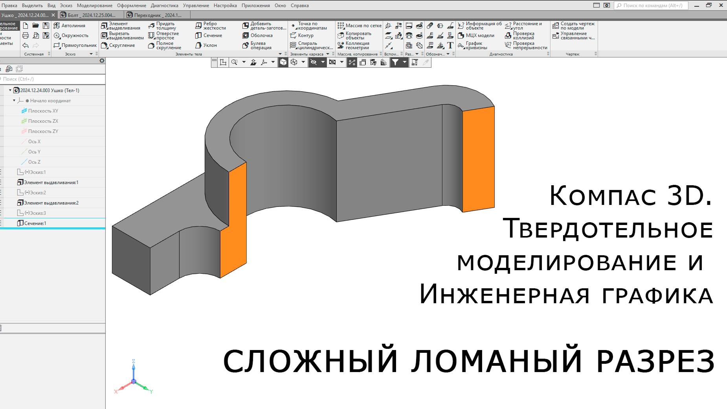Collapse the Начало координат tree node
Image resolution: width=727 pixels, height=409 pixels.
pyautogui.click(x=14, y=101)
